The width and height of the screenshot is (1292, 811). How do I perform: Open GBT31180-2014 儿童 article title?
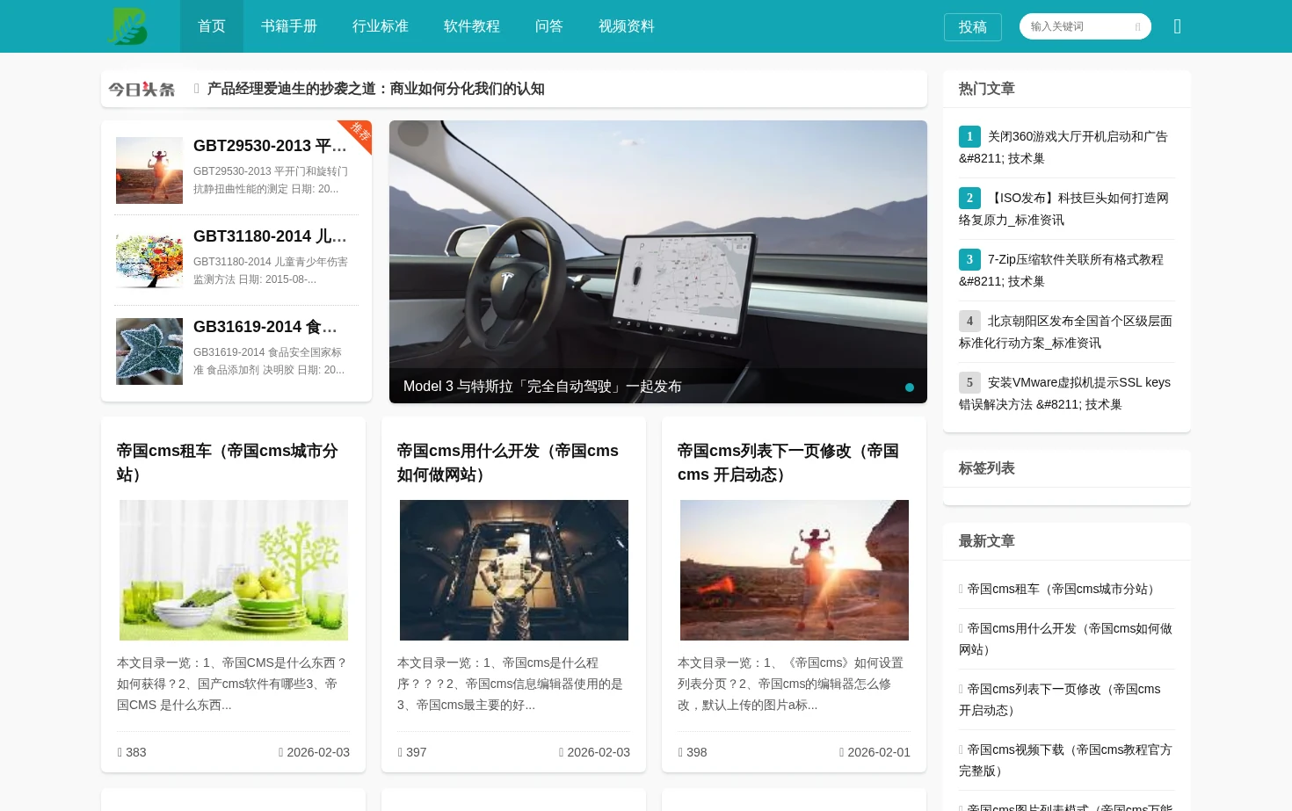pyautogui.click(x=271, y=236)
